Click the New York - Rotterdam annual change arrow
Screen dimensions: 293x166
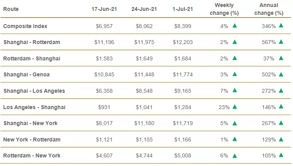pyautogui.click(x=281, y=139)
